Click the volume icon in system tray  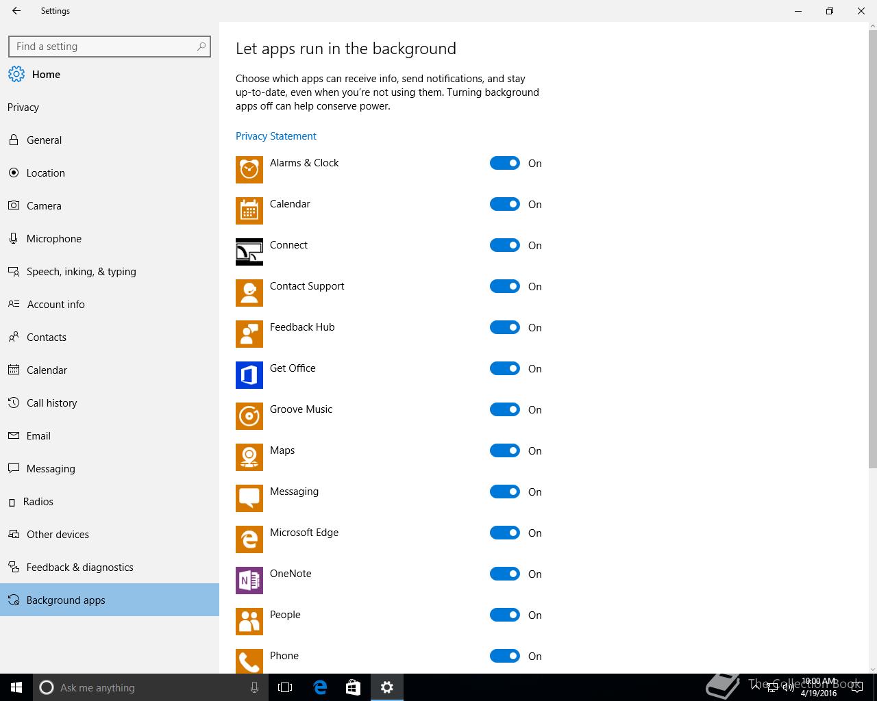[789, 687]
